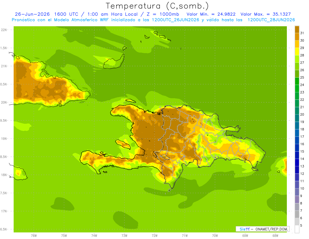Click the '19N' latitude label
Viewport: 309px width, 239px height.
tap(4, 138)
